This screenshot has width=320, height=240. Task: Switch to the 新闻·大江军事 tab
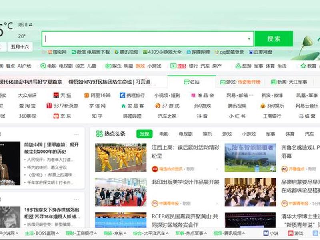(289, 82)
